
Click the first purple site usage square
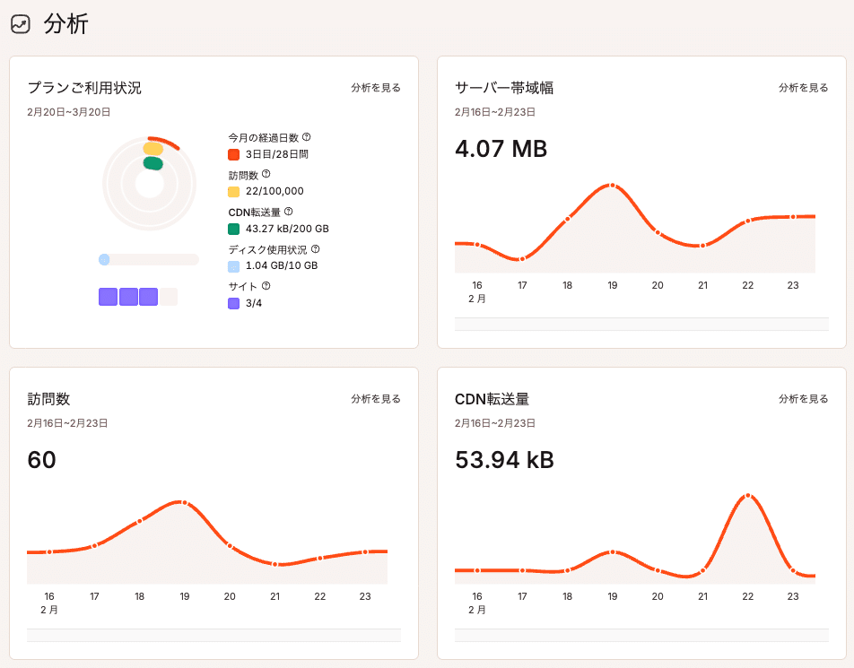(x=106, y=295)
